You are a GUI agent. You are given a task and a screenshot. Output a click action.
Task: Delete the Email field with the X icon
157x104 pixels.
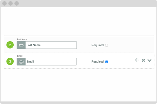pos(143,60)
